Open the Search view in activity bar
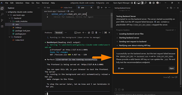The height and width of the screenshot is (95, 182). click(2, 14)
